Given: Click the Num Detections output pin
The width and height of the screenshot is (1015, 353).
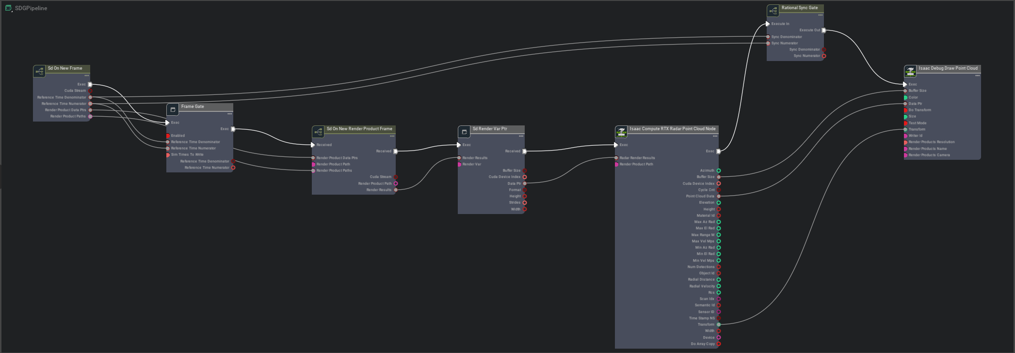Looking at the screenshot, I should 719,267.
